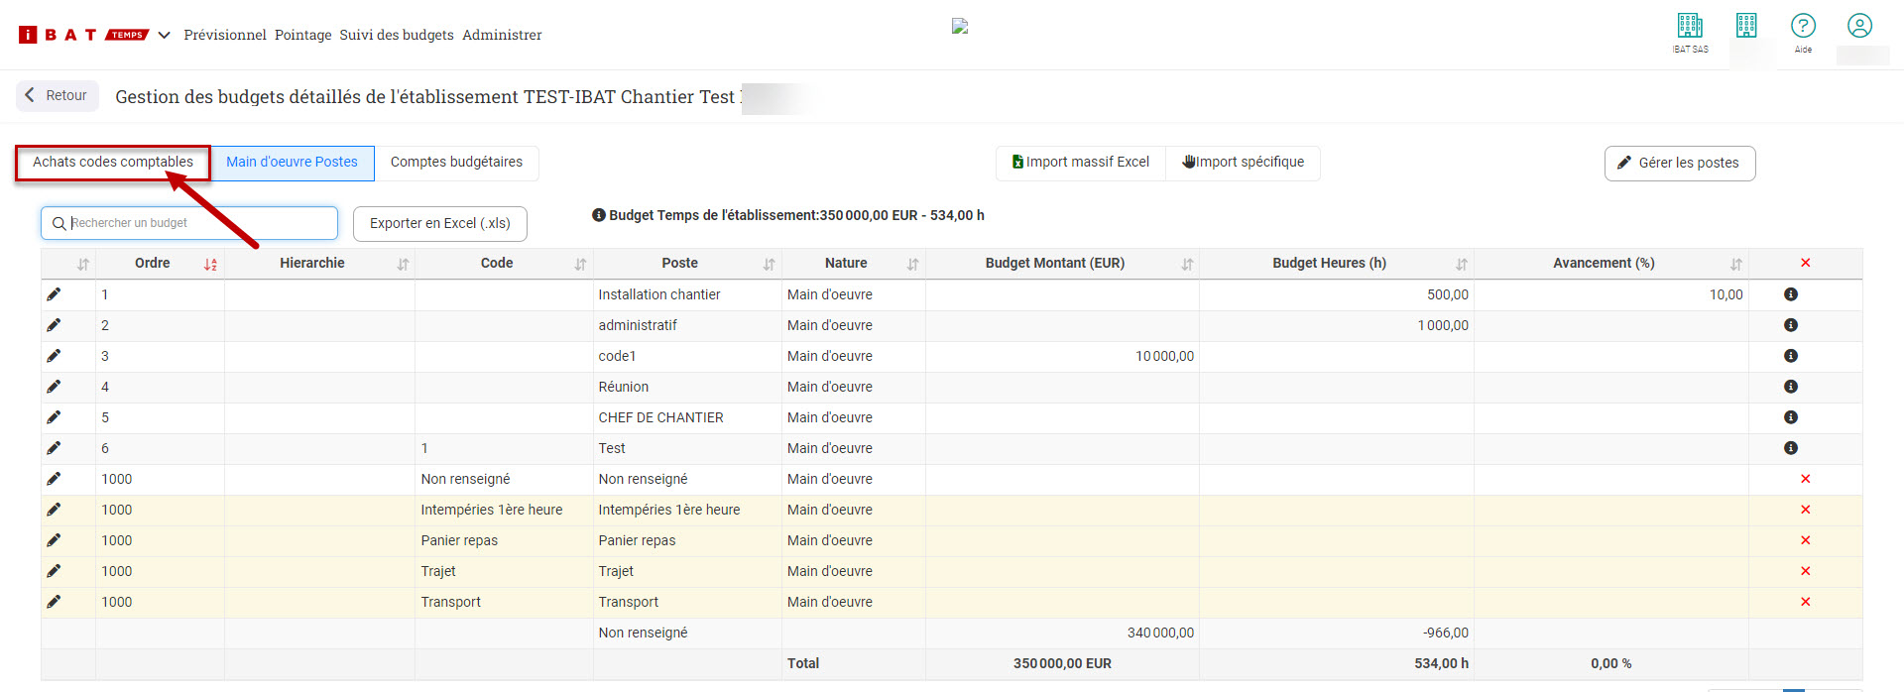Open the Aide help icon
Viewport: 1904px width, 692px height.
coord(1802,27)
